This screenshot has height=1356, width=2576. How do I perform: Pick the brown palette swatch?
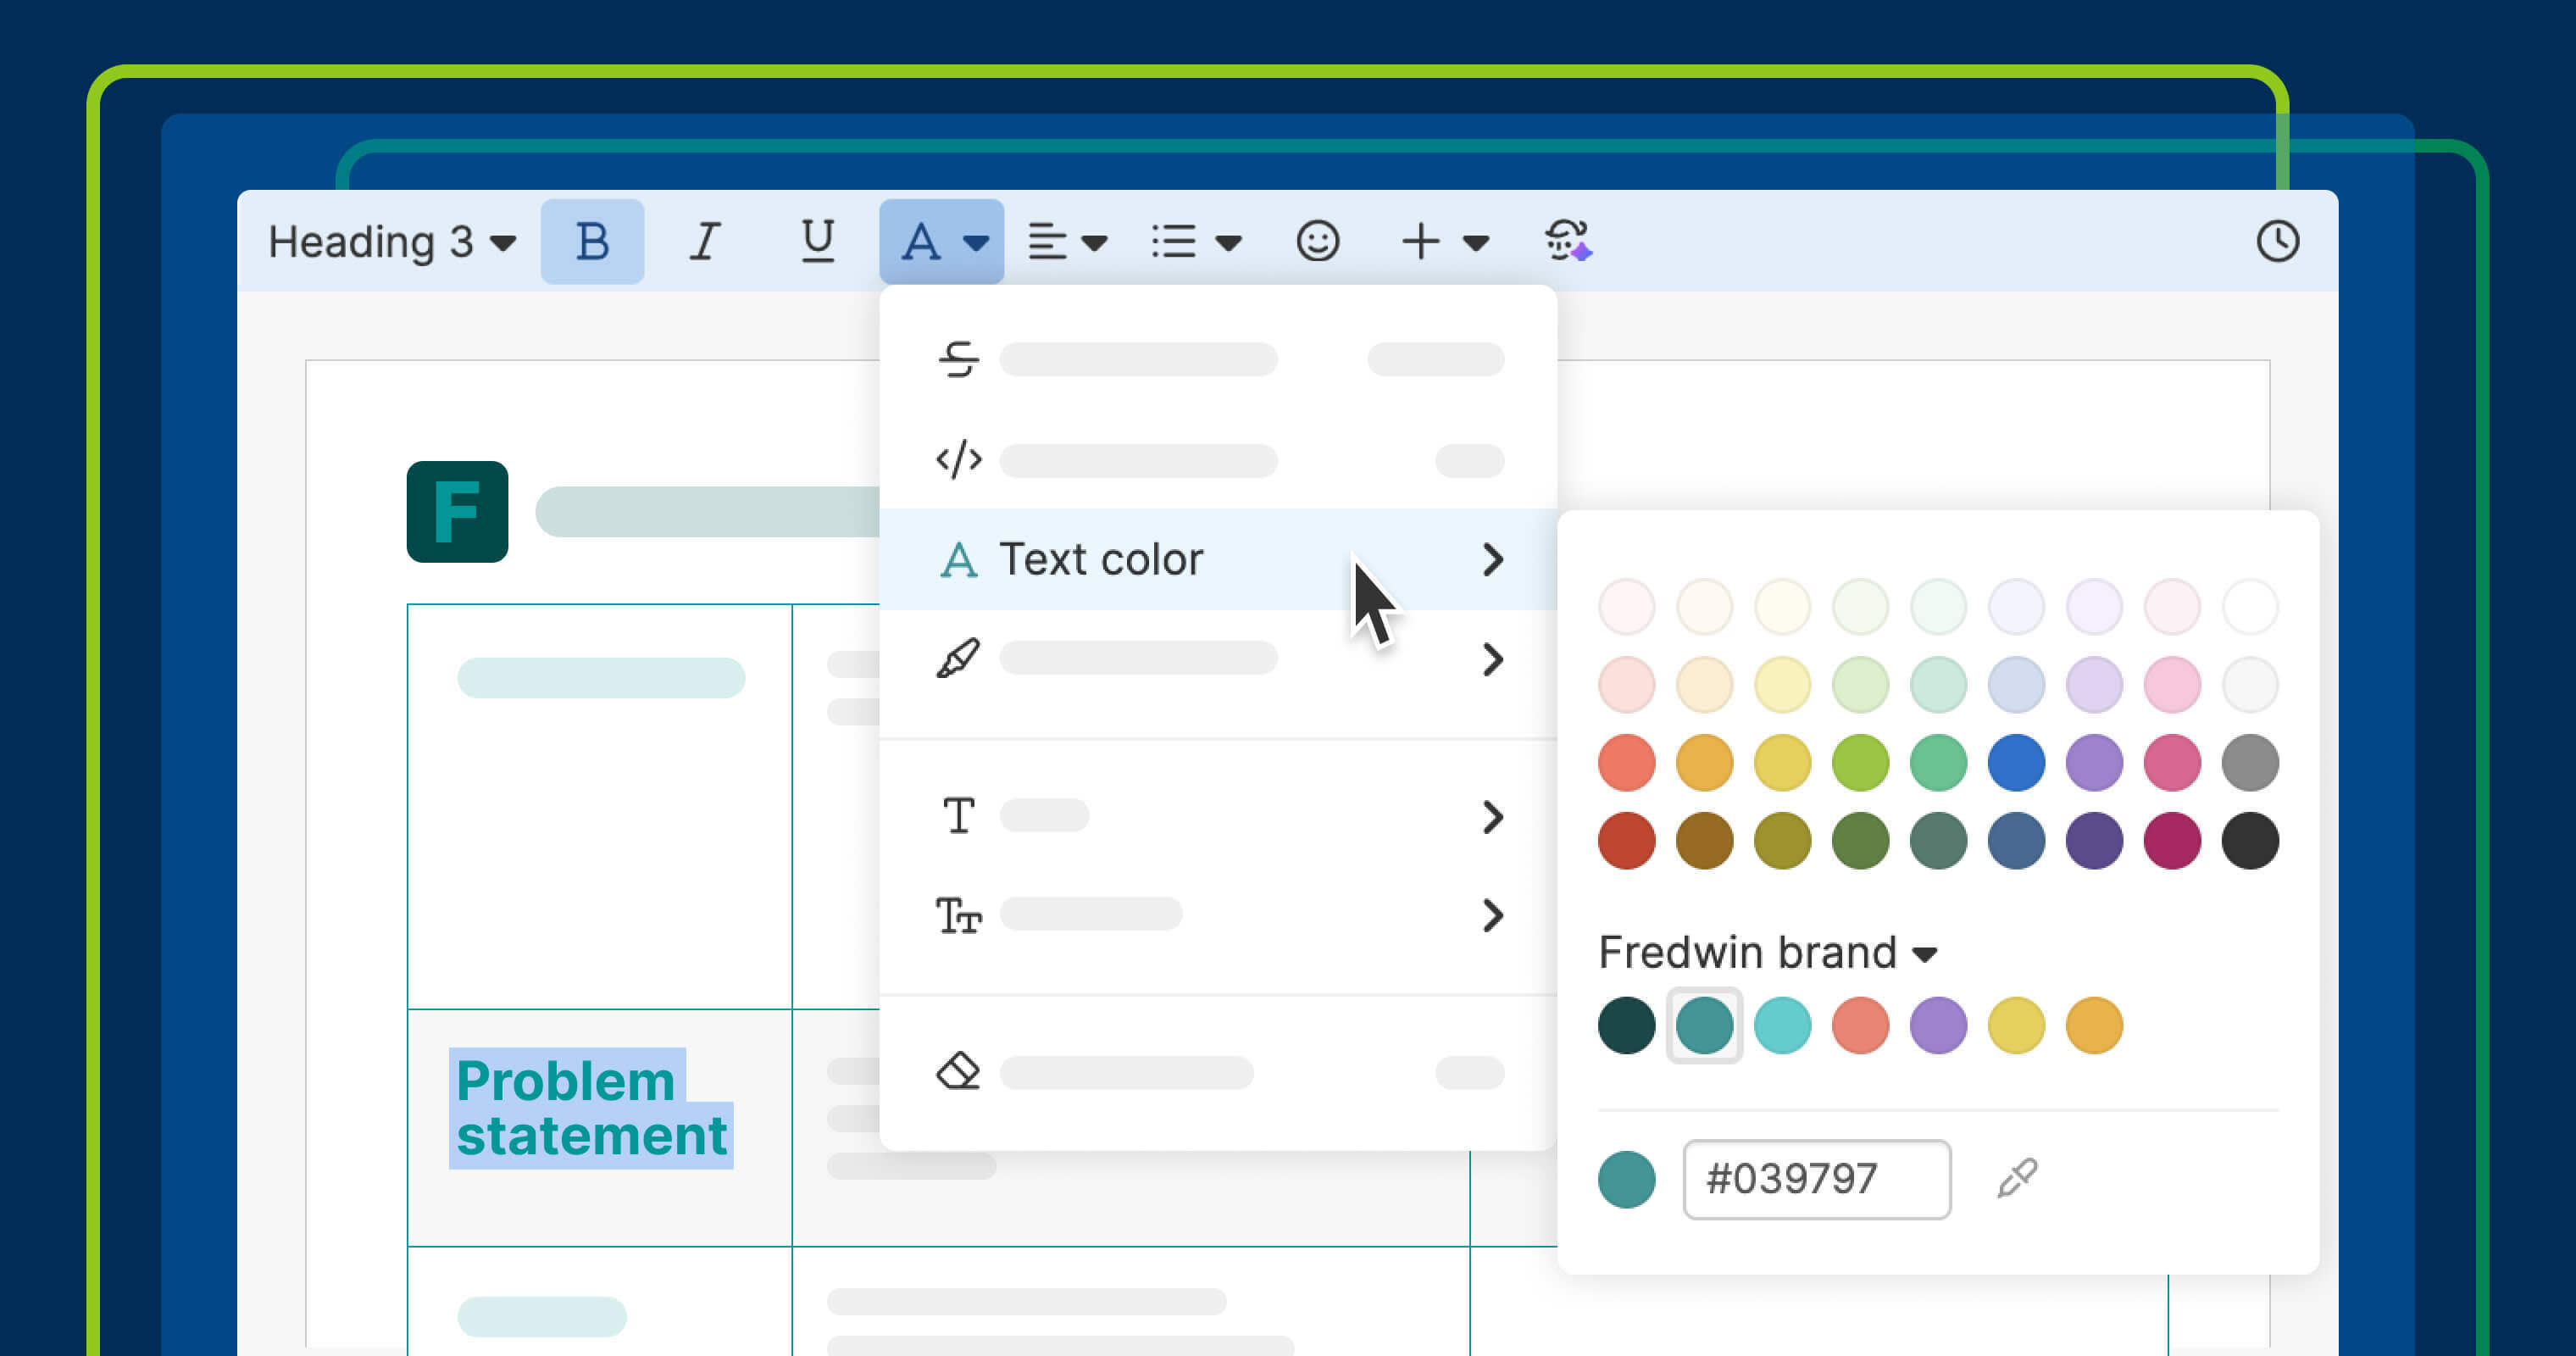coord(1704,840)
